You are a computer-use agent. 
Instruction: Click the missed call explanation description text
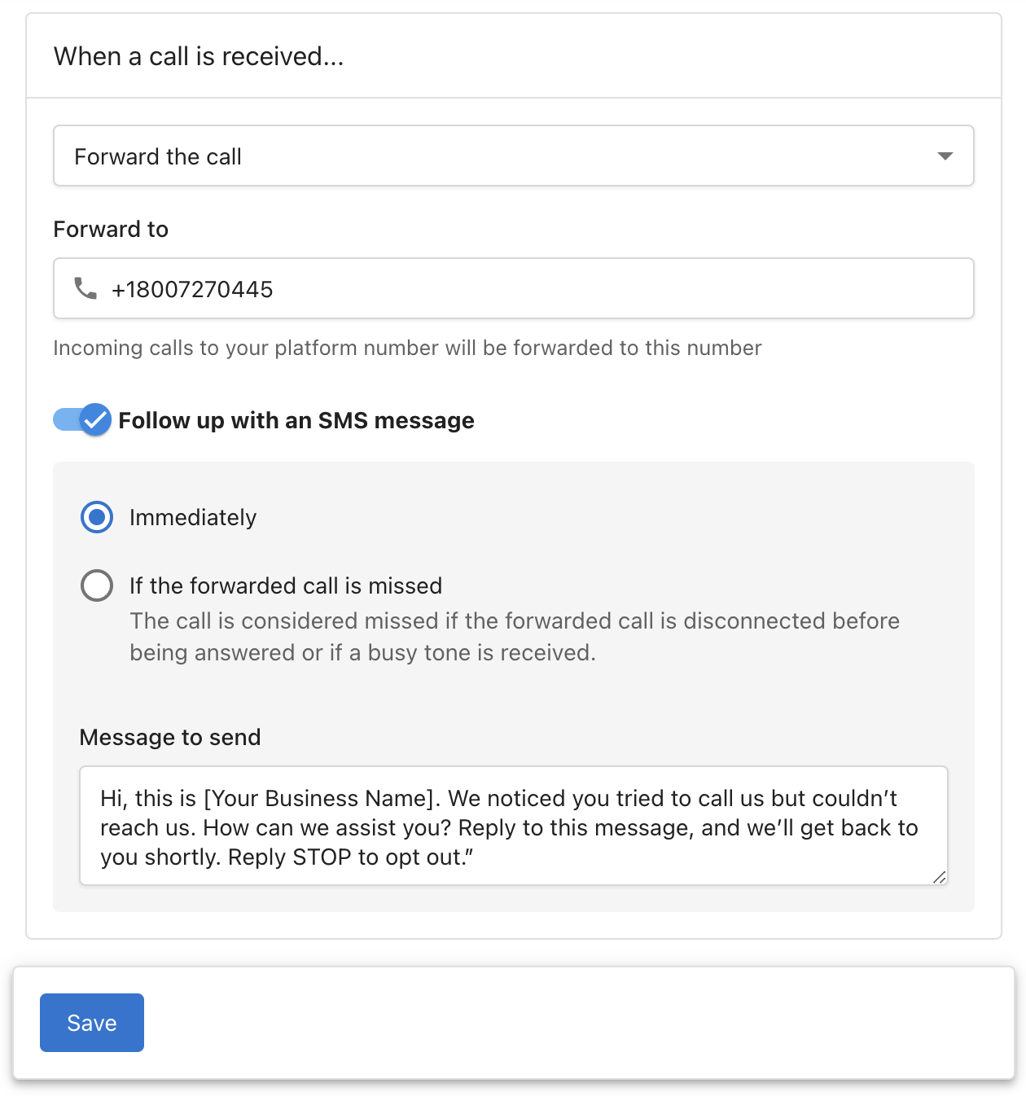pyautogui.click(x=515, y=637)
